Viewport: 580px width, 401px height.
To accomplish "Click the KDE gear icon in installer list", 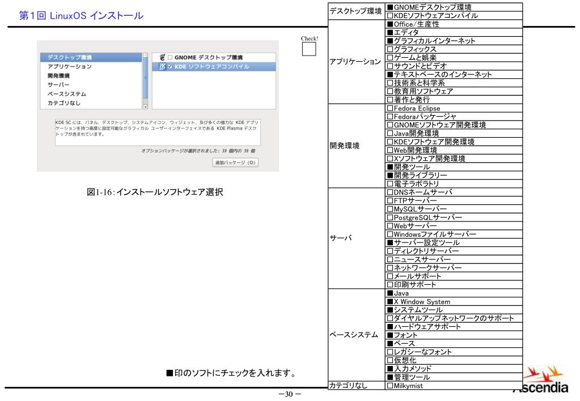I will [x=162, y=66].
